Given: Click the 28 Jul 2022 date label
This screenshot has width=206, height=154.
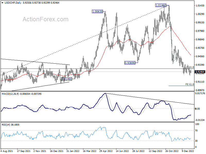Looking at the screenshot, I should [x=138, y=151].
